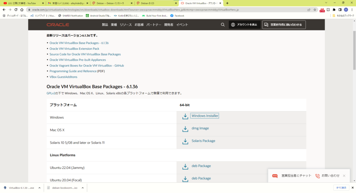Click the share page icon in address bar

coord(309,10)
